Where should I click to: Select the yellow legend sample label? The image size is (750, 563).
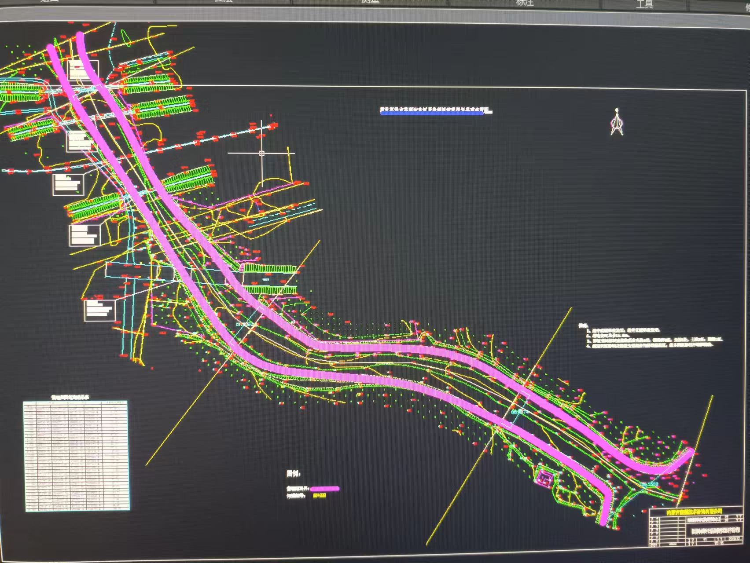pos(320,496)
